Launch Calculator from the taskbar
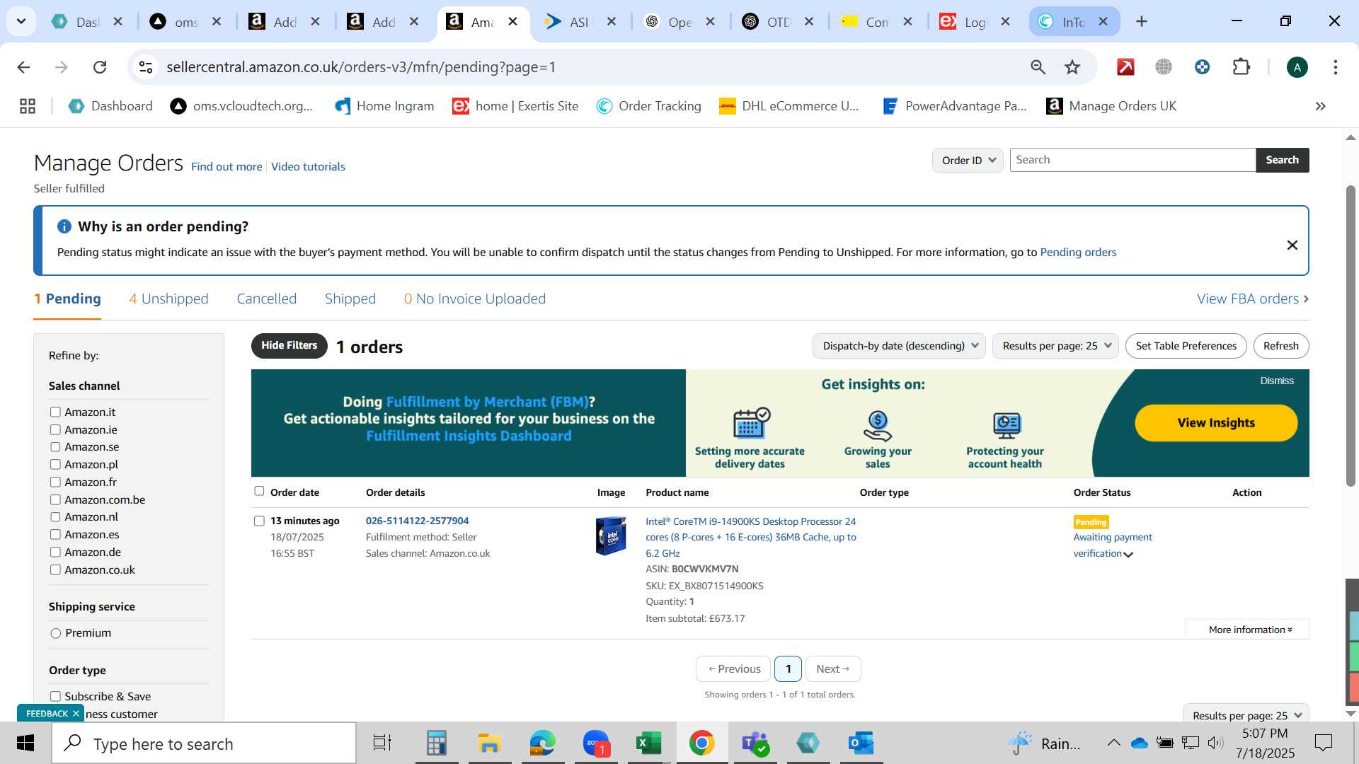The width and height of the screenshot is (1359, 764). point(436,743)
